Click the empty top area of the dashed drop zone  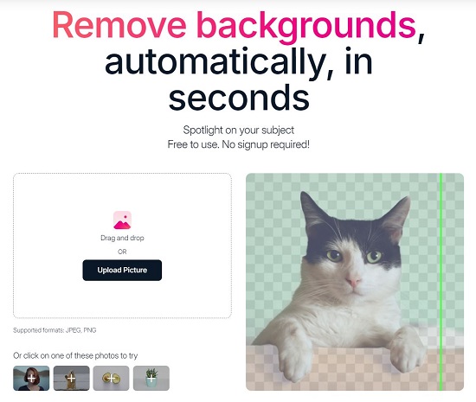click(122, 191)
